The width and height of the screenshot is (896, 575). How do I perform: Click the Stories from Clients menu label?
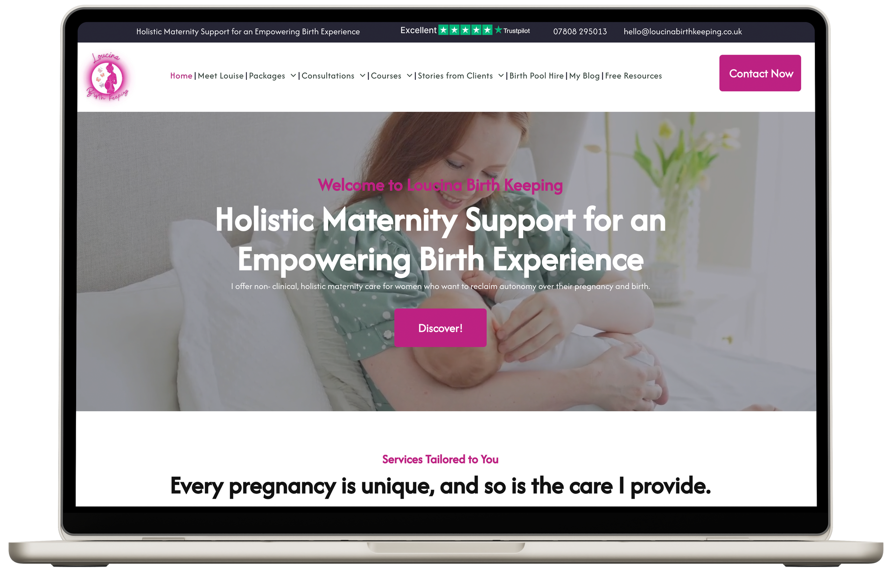(x=455, y=76)
